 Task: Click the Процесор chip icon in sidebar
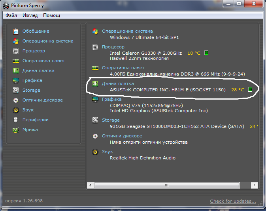(16, 51)
